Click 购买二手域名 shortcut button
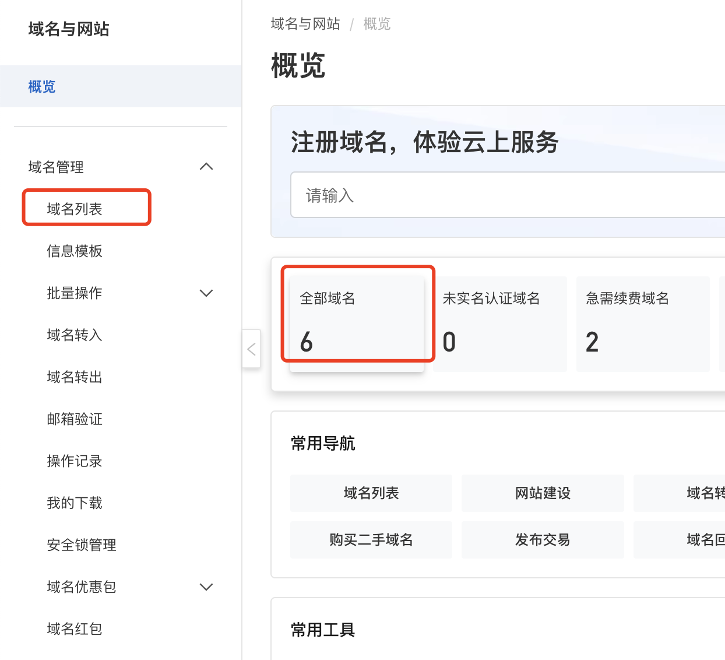Viewport: 725px width, 660px height. (371, 540)
